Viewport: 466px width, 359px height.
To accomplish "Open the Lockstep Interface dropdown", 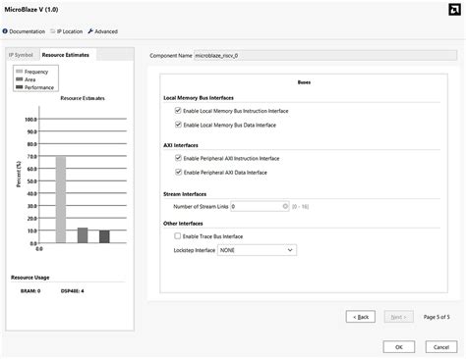I will (x=257, y=250).
